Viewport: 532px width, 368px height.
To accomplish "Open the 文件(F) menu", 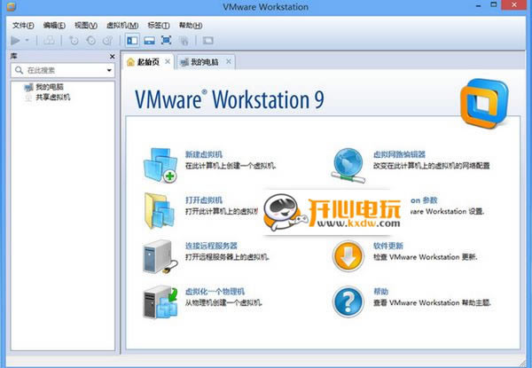I will pos(23,26).
